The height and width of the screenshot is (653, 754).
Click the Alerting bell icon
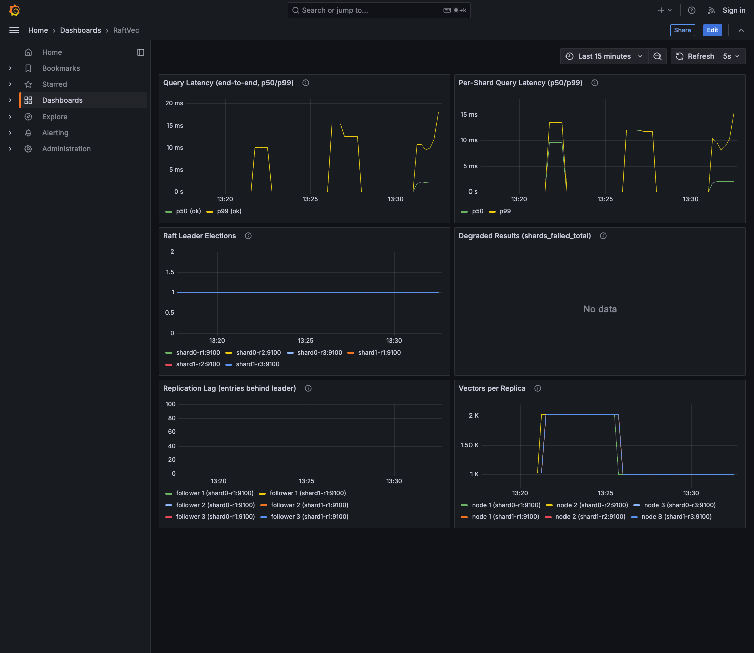28,133
